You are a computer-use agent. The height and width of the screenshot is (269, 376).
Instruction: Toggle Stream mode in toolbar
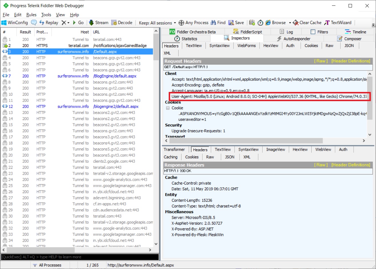coord(99,23)
